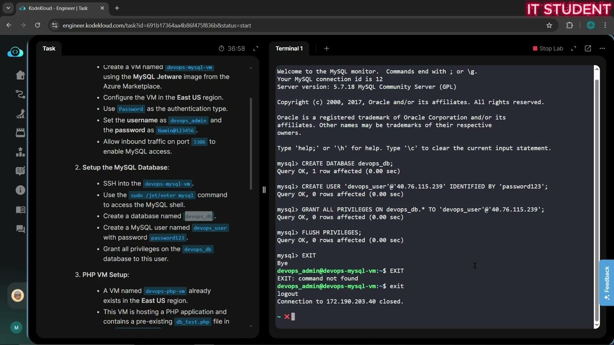The width and height of the screenshot is (614, 345).
Task: Click the browser address bar URL
Action: coord(157,25)
